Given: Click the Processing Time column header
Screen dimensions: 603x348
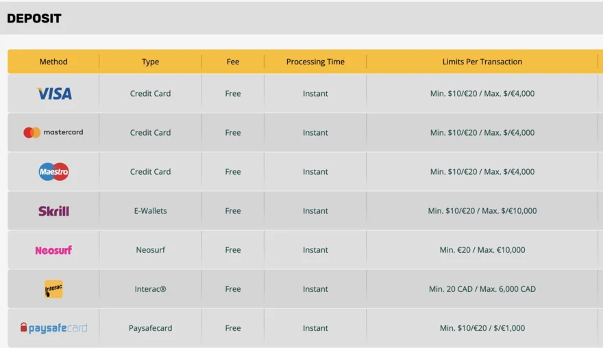Looking at the screenshot, I should click(315, 62).
